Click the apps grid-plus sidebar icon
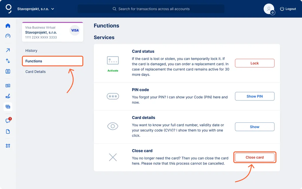 point(8,146)
